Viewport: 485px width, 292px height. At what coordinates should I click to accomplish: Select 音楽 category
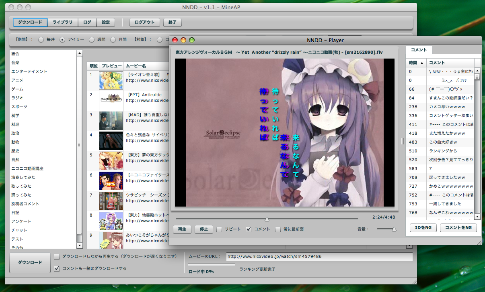[x=43, y=62]
